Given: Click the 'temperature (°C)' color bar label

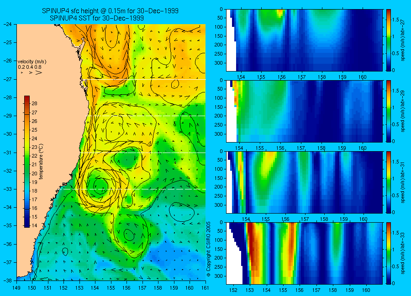Looking at the screenshot, I should pos(41,162).
